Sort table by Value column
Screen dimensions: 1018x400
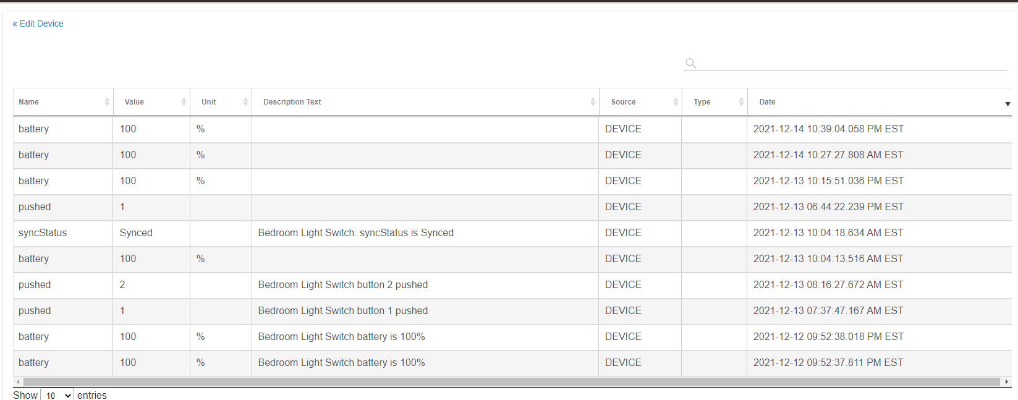point(152,102)
